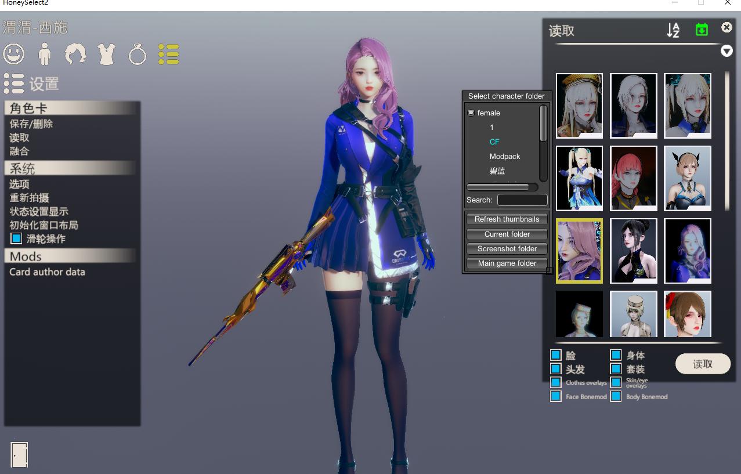
Task: Open 状态设置显示 menu entry
Action: 39,211
